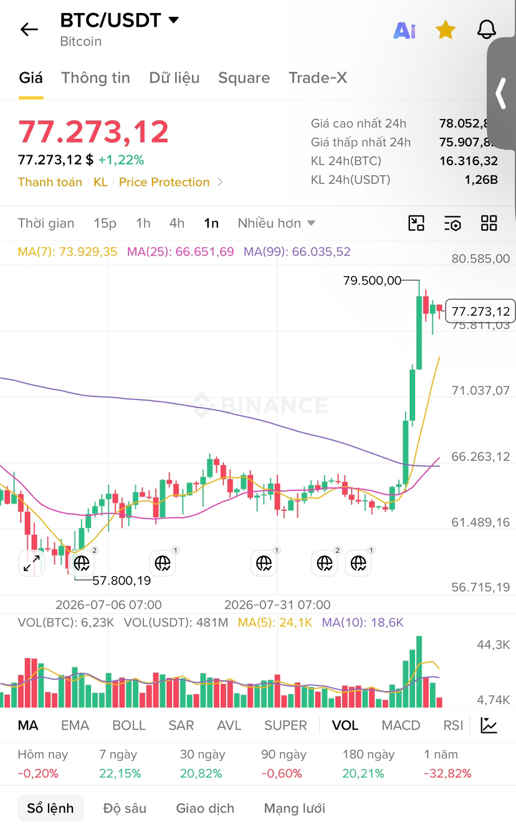Switch to the Mạng lưới tab

click(294, 808)
